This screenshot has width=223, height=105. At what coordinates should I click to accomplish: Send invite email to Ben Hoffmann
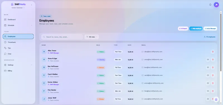[208, 67]
